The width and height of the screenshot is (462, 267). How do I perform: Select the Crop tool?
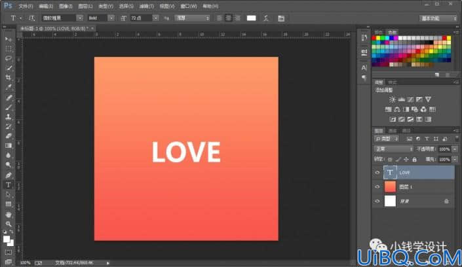click(x=9, y=78)
